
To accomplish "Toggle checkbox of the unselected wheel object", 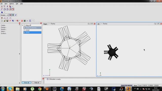I will [x=24, y=30].
